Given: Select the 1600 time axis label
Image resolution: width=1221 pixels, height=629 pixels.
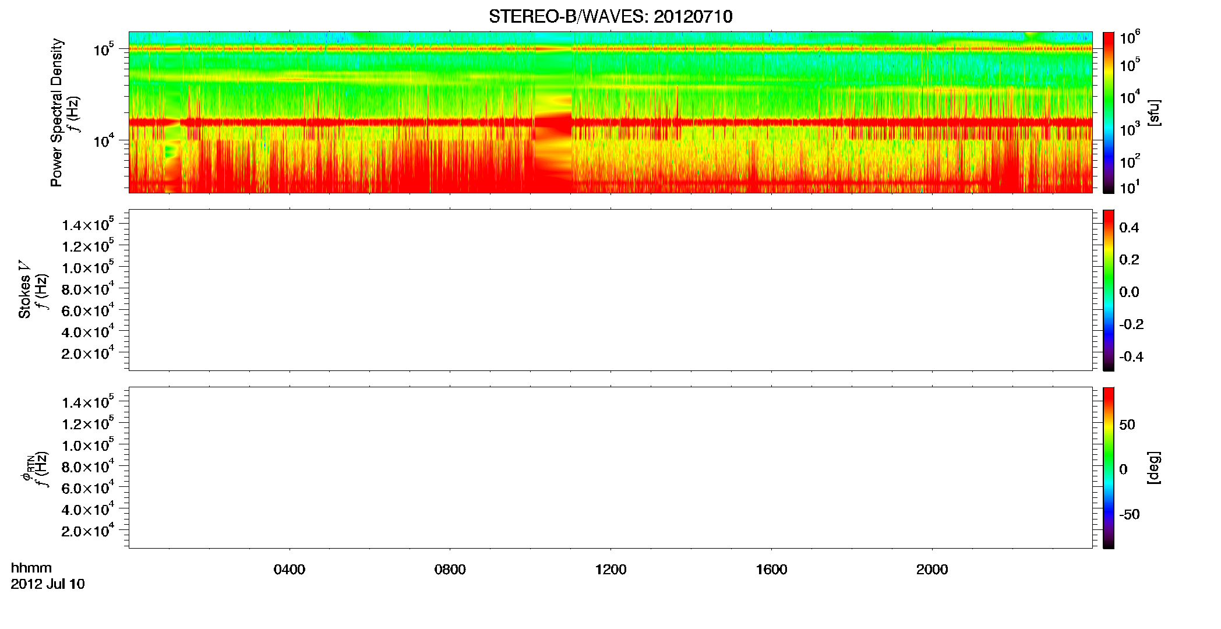Looking at the screenshot, I should point(771,570).
